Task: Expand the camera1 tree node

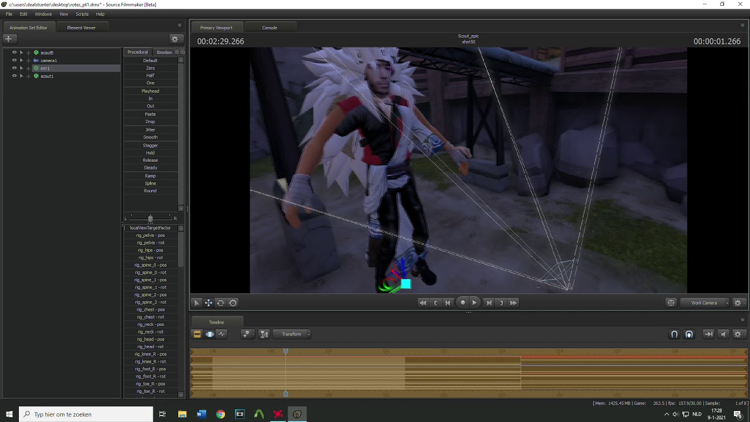Action: [28, 60]
